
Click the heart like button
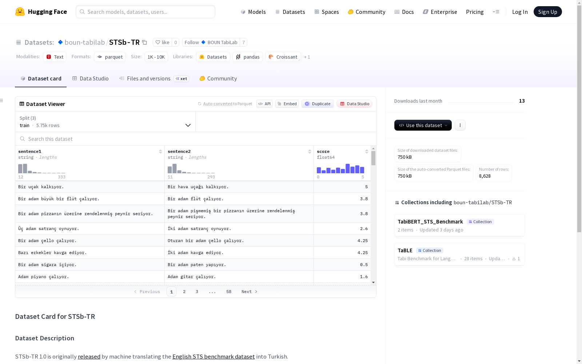tap(162, 42)
